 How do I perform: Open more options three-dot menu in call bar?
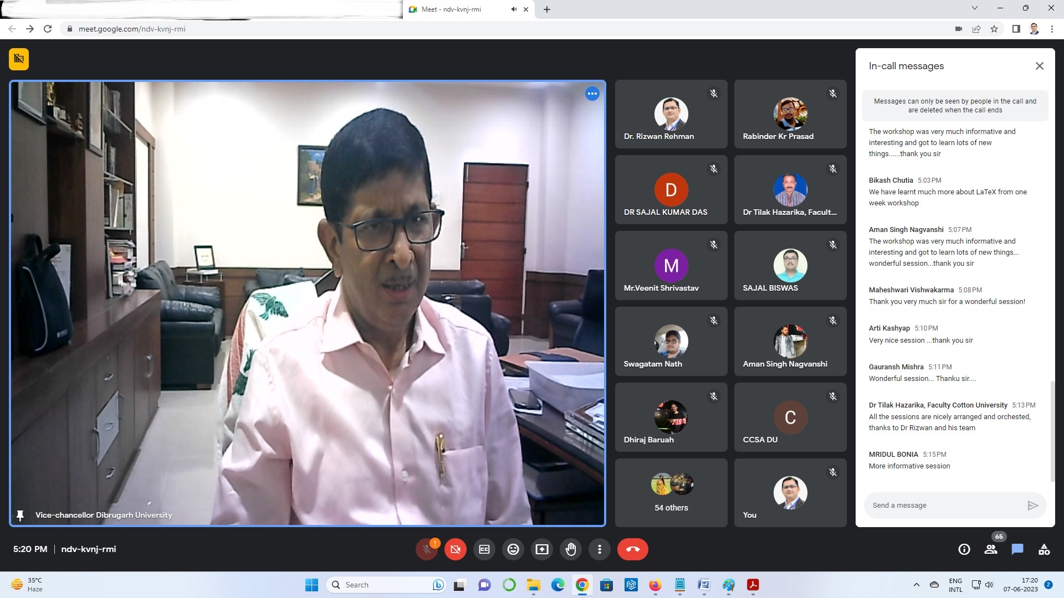point(600,549)
